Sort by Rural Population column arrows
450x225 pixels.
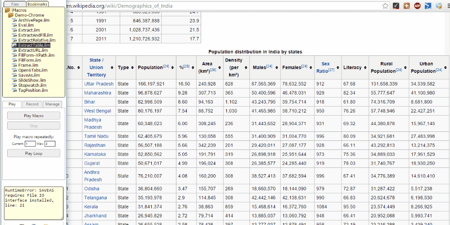[x=405, y=68]
